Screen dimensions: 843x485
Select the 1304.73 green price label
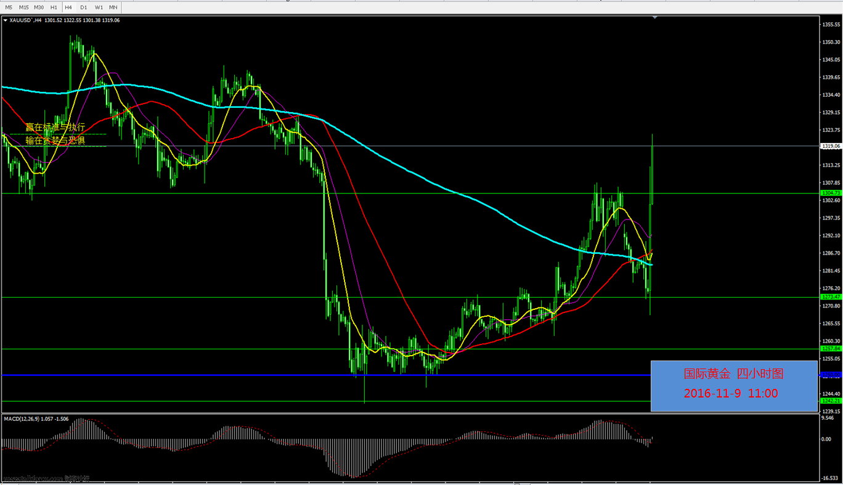pos(829,193)
